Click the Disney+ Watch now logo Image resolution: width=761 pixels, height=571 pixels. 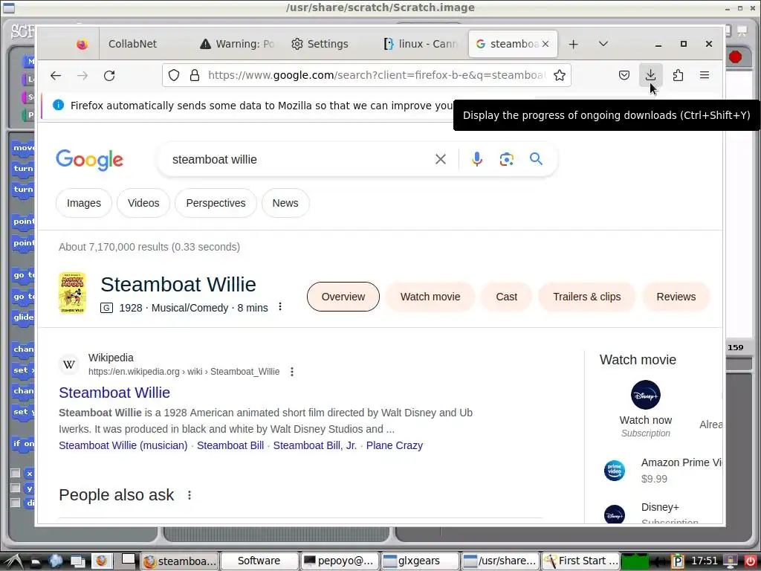[x=646, y=395]
